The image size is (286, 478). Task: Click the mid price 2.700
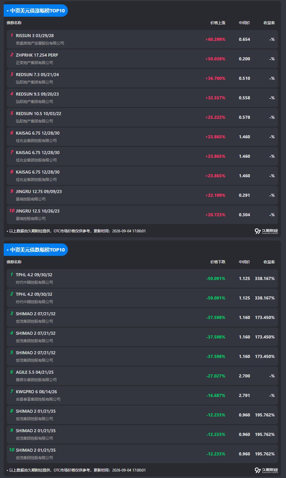click(244, 376)
